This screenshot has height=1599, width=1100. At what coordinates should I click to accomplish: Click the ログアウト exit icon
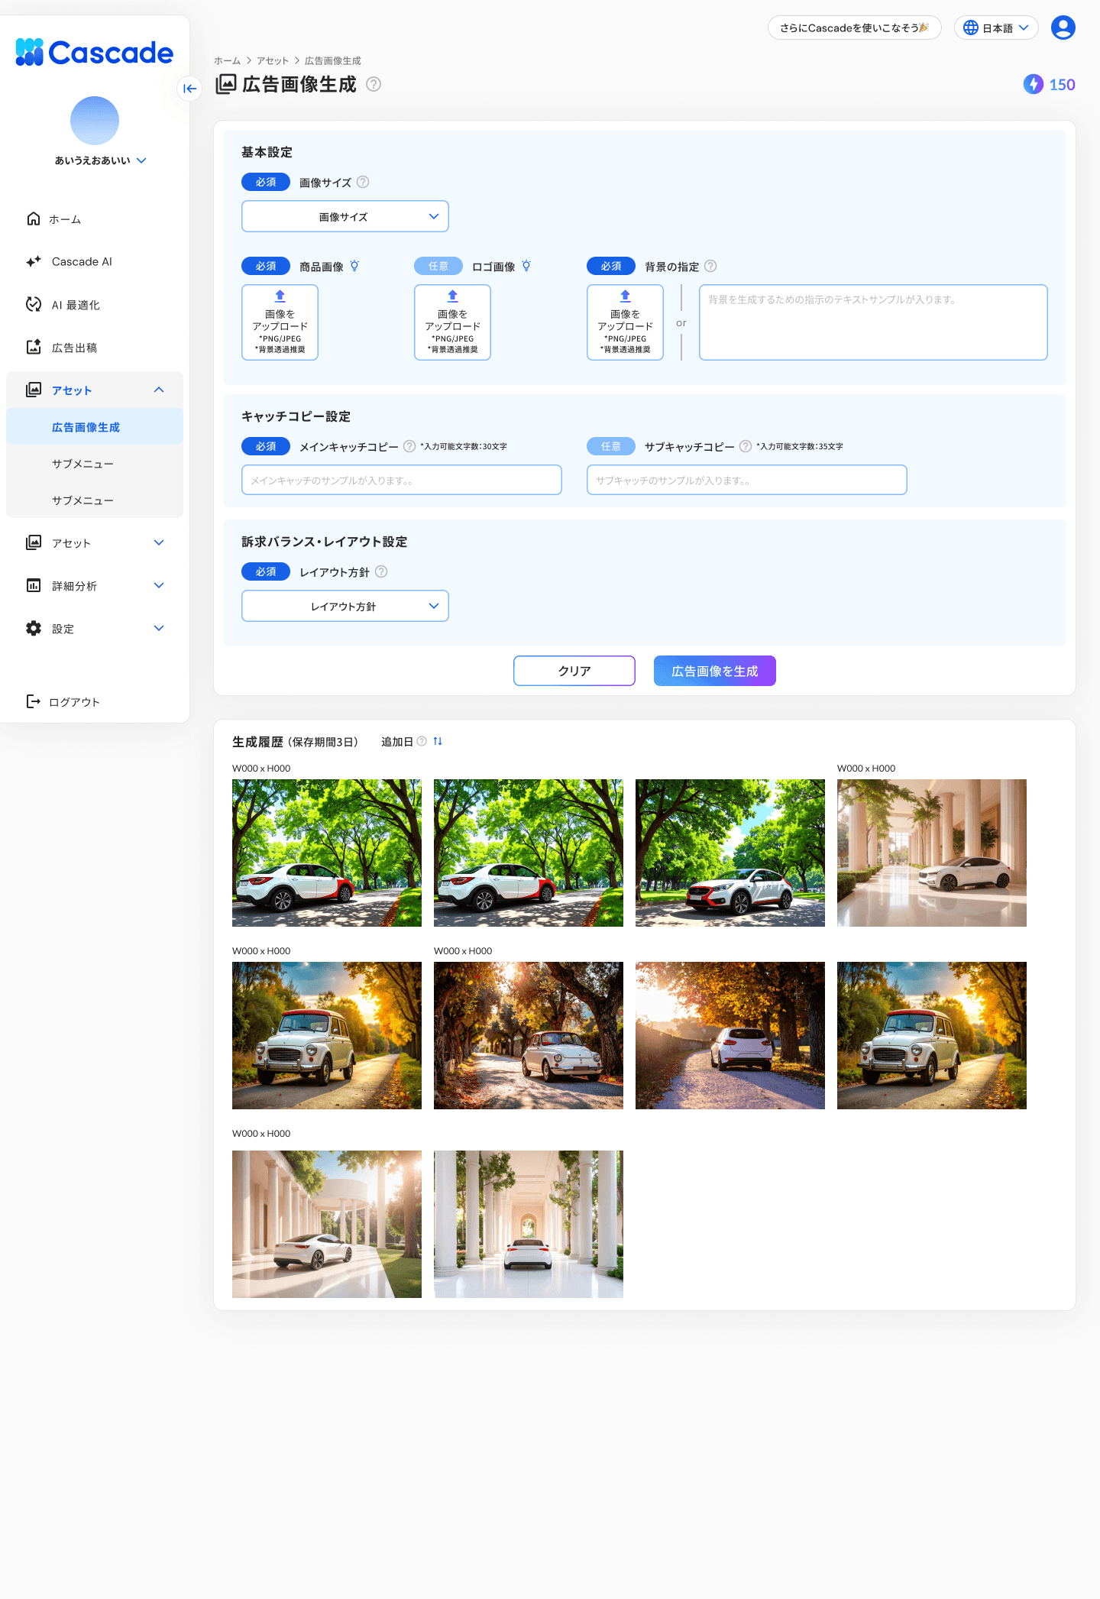click(x=34, y=701)
